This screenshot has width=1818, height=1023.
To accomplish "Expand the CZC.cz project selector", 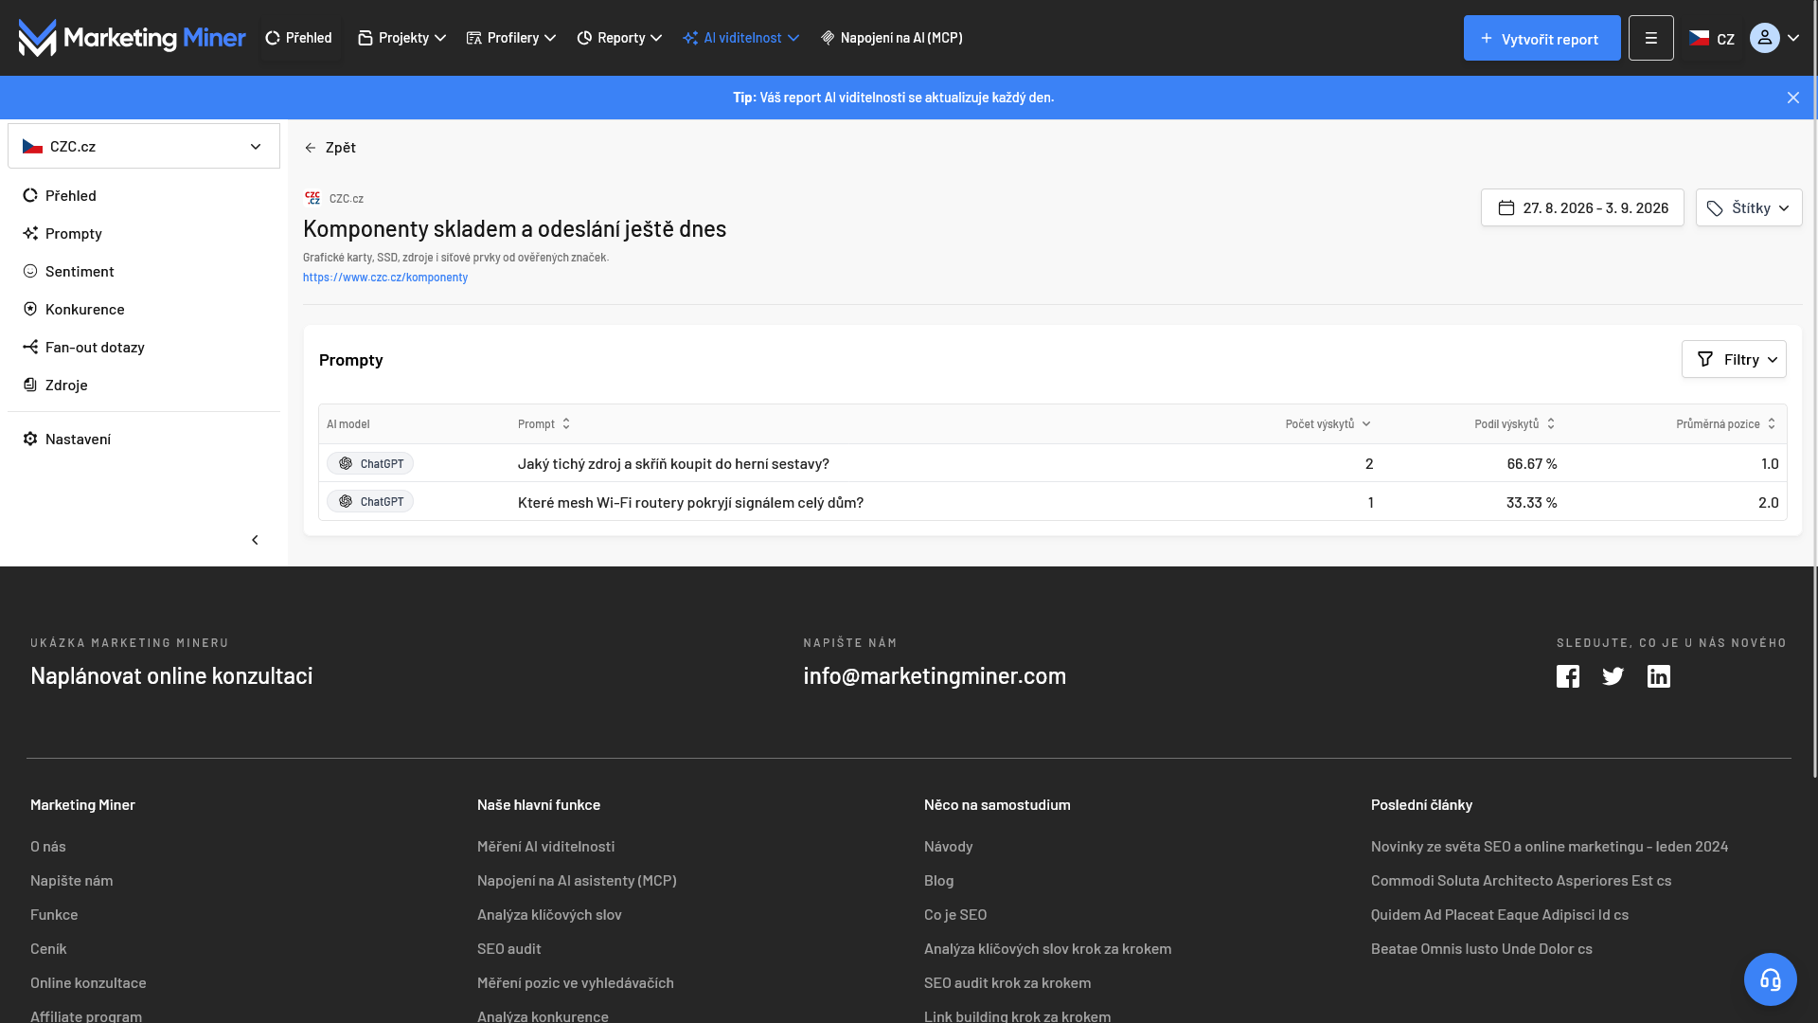I will tap(144, 146).
